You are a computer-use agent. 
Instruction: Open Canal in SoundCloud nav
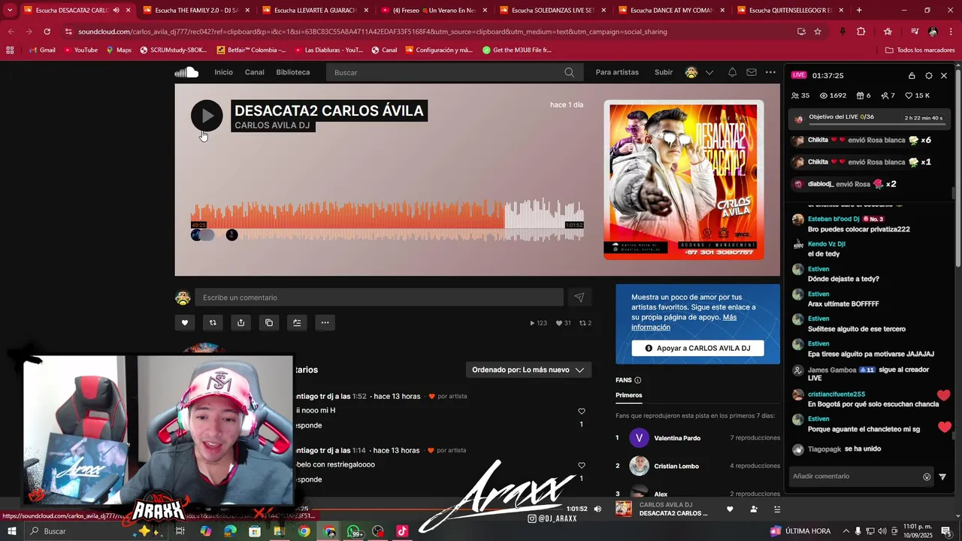point(255,72)
